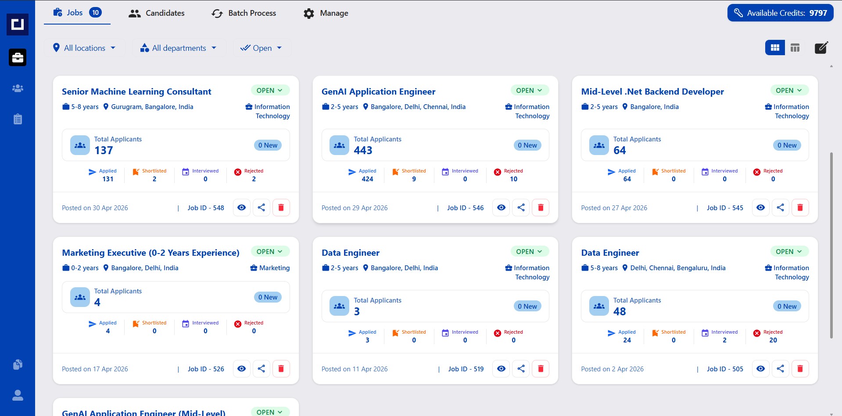Viewport: 842px width, 416px height.
Task: Click the edit pencil icon at top right
Action: (x=821, y=47)
